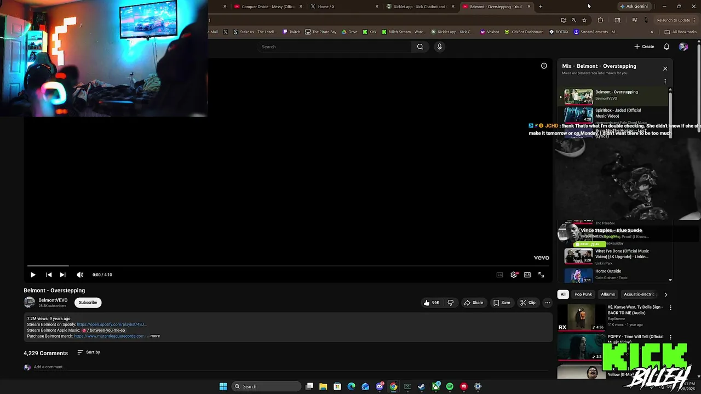
Task: Open the Spotify playlist link
Action: click(111, 325)
